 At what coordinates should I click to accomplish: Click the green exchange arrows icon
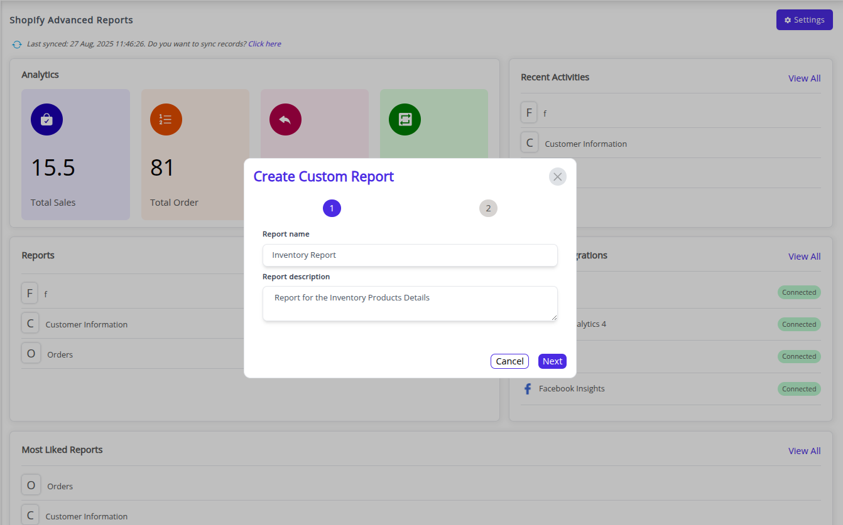pos(405,119)
